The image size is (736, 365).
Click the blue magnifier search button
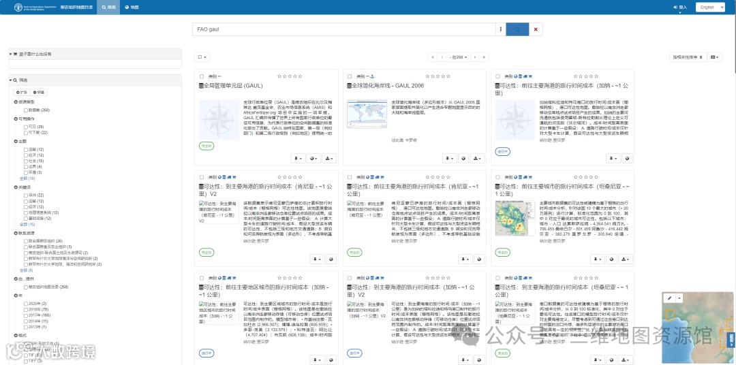(517, 29)
